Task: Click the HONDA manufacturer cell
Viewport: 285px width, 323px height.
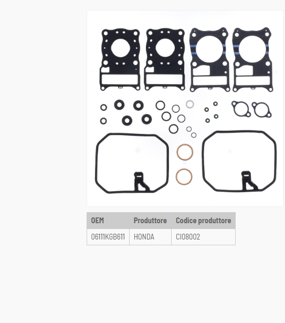Action: (144, 237)
